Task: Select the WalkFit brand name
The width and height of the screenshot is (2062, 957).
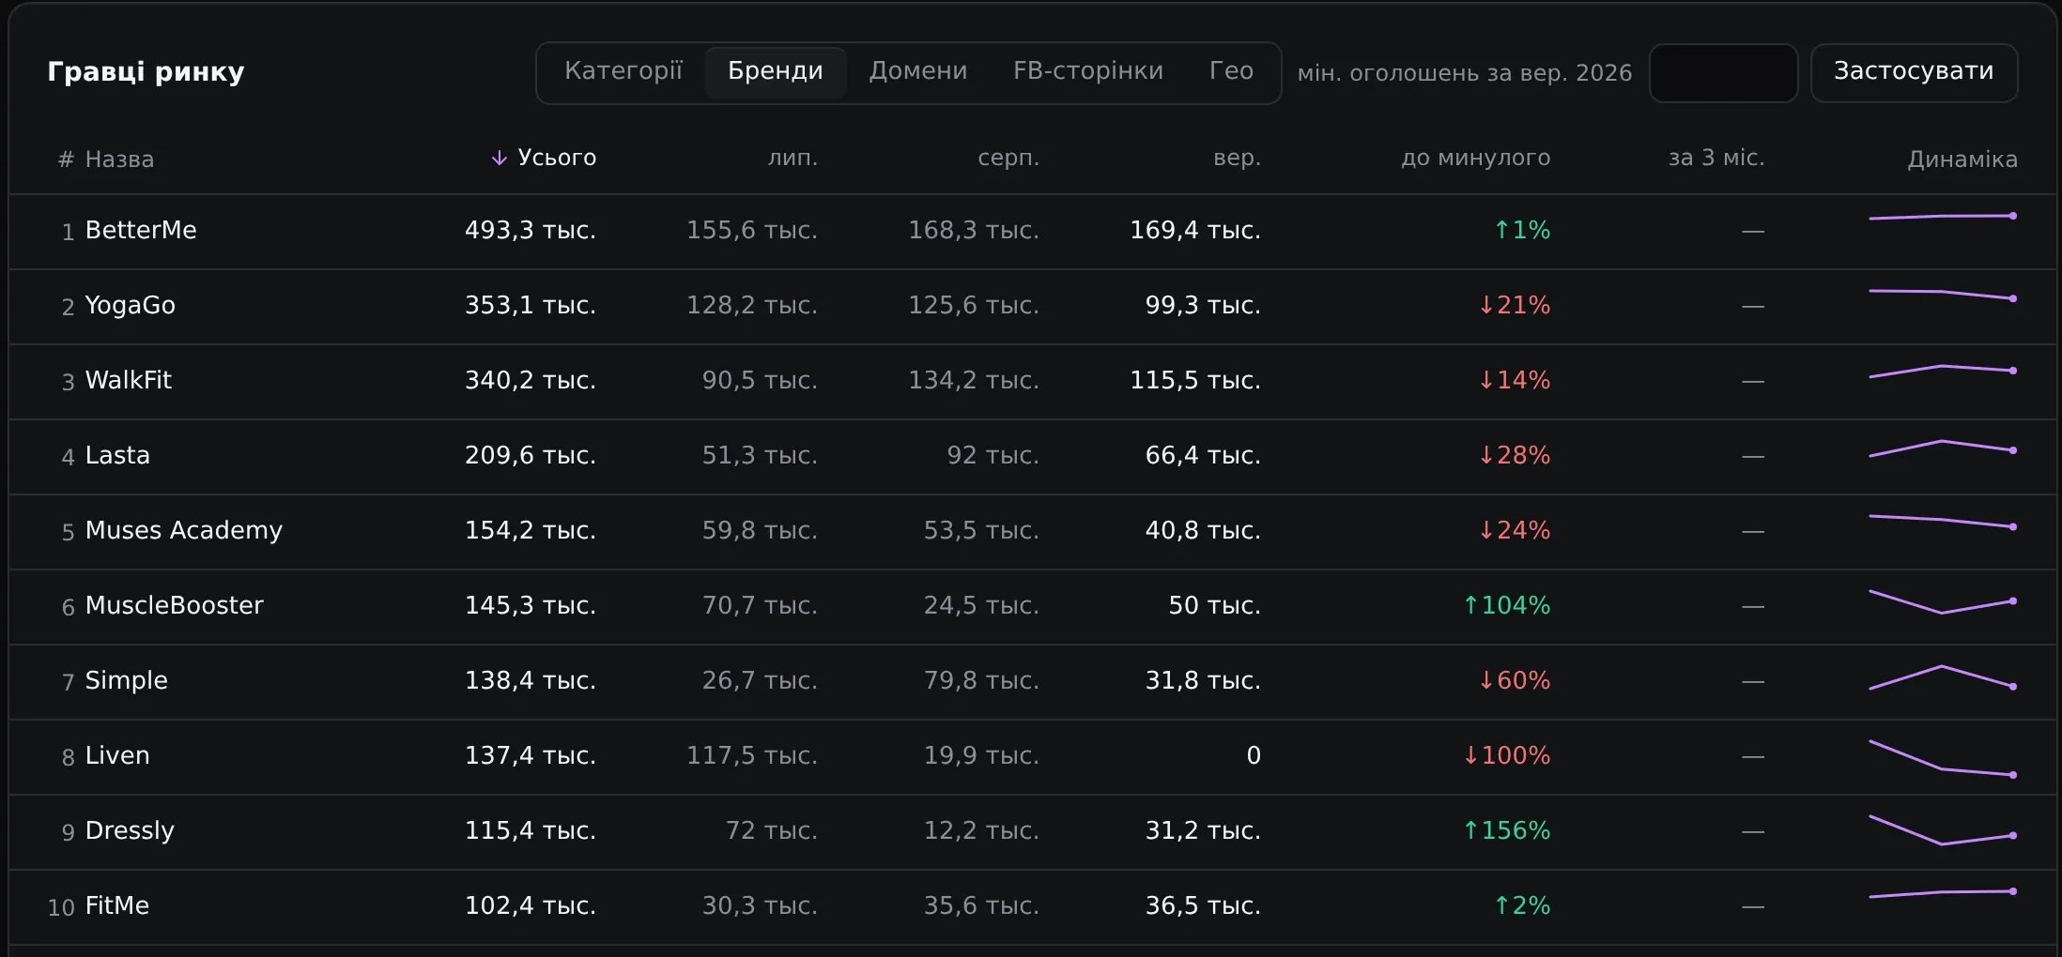Action: 129,380
